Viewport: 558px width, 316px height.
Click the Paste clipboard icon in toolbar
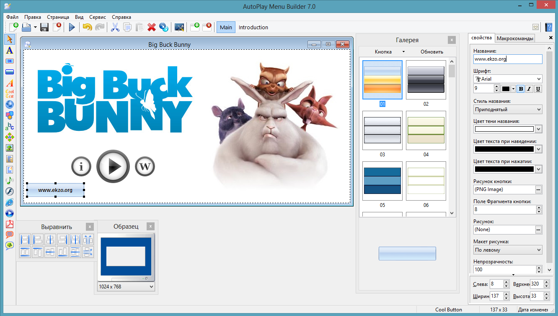pyautogui.click(x=139, y=27)
